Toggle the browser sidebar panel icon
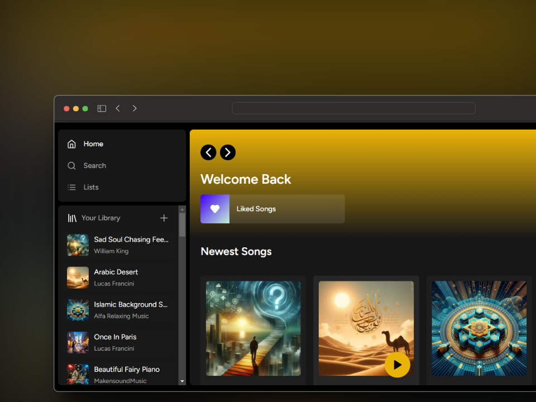 [102, 108]
